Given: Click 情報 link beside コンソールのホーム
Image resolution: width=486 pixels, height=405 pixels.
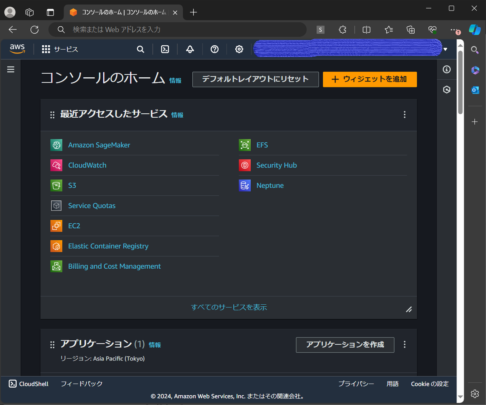Looking at the screenshot, I should pos(175,81).
